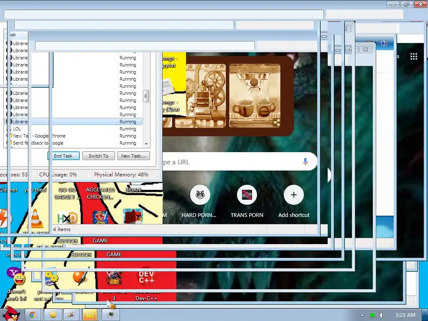Click the "you tried" desktop label
Screen dimensions: 428x321
tap(35, 189)
